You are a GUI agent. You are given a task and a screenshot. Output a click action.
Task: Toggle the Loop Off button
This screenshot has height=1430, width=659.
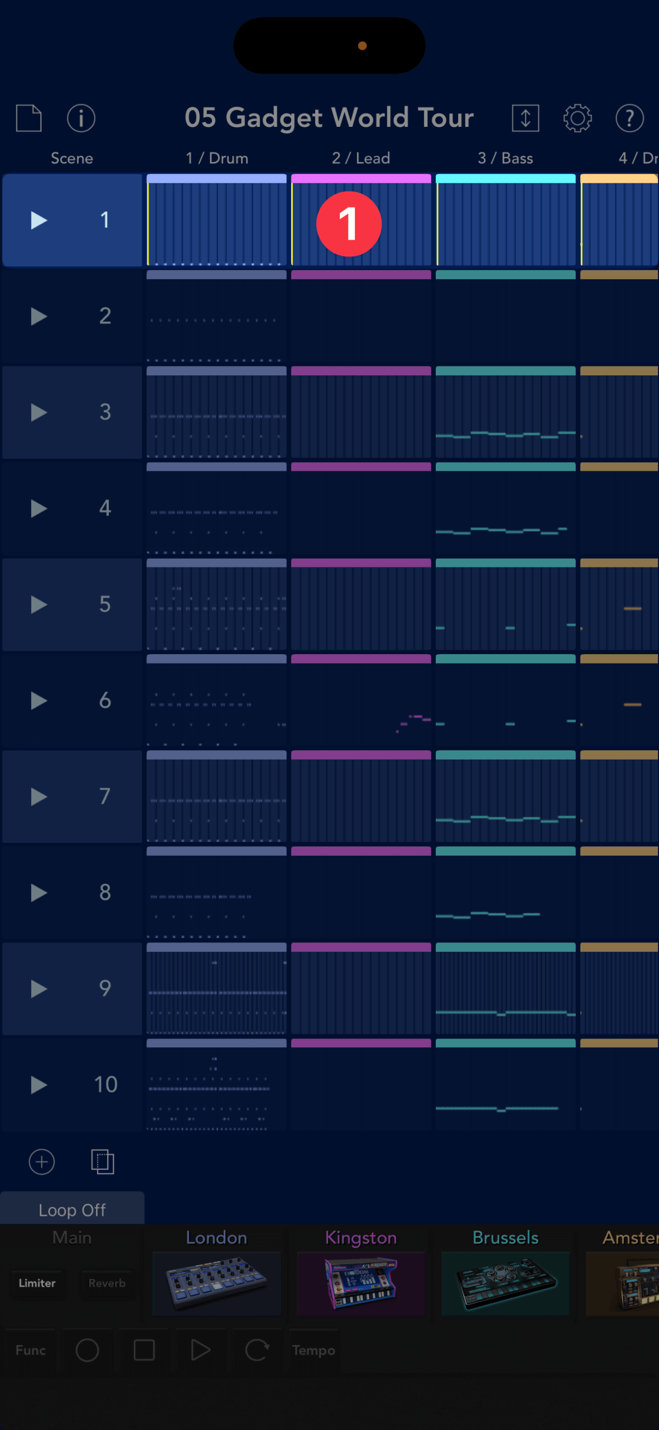(72, 1210)
